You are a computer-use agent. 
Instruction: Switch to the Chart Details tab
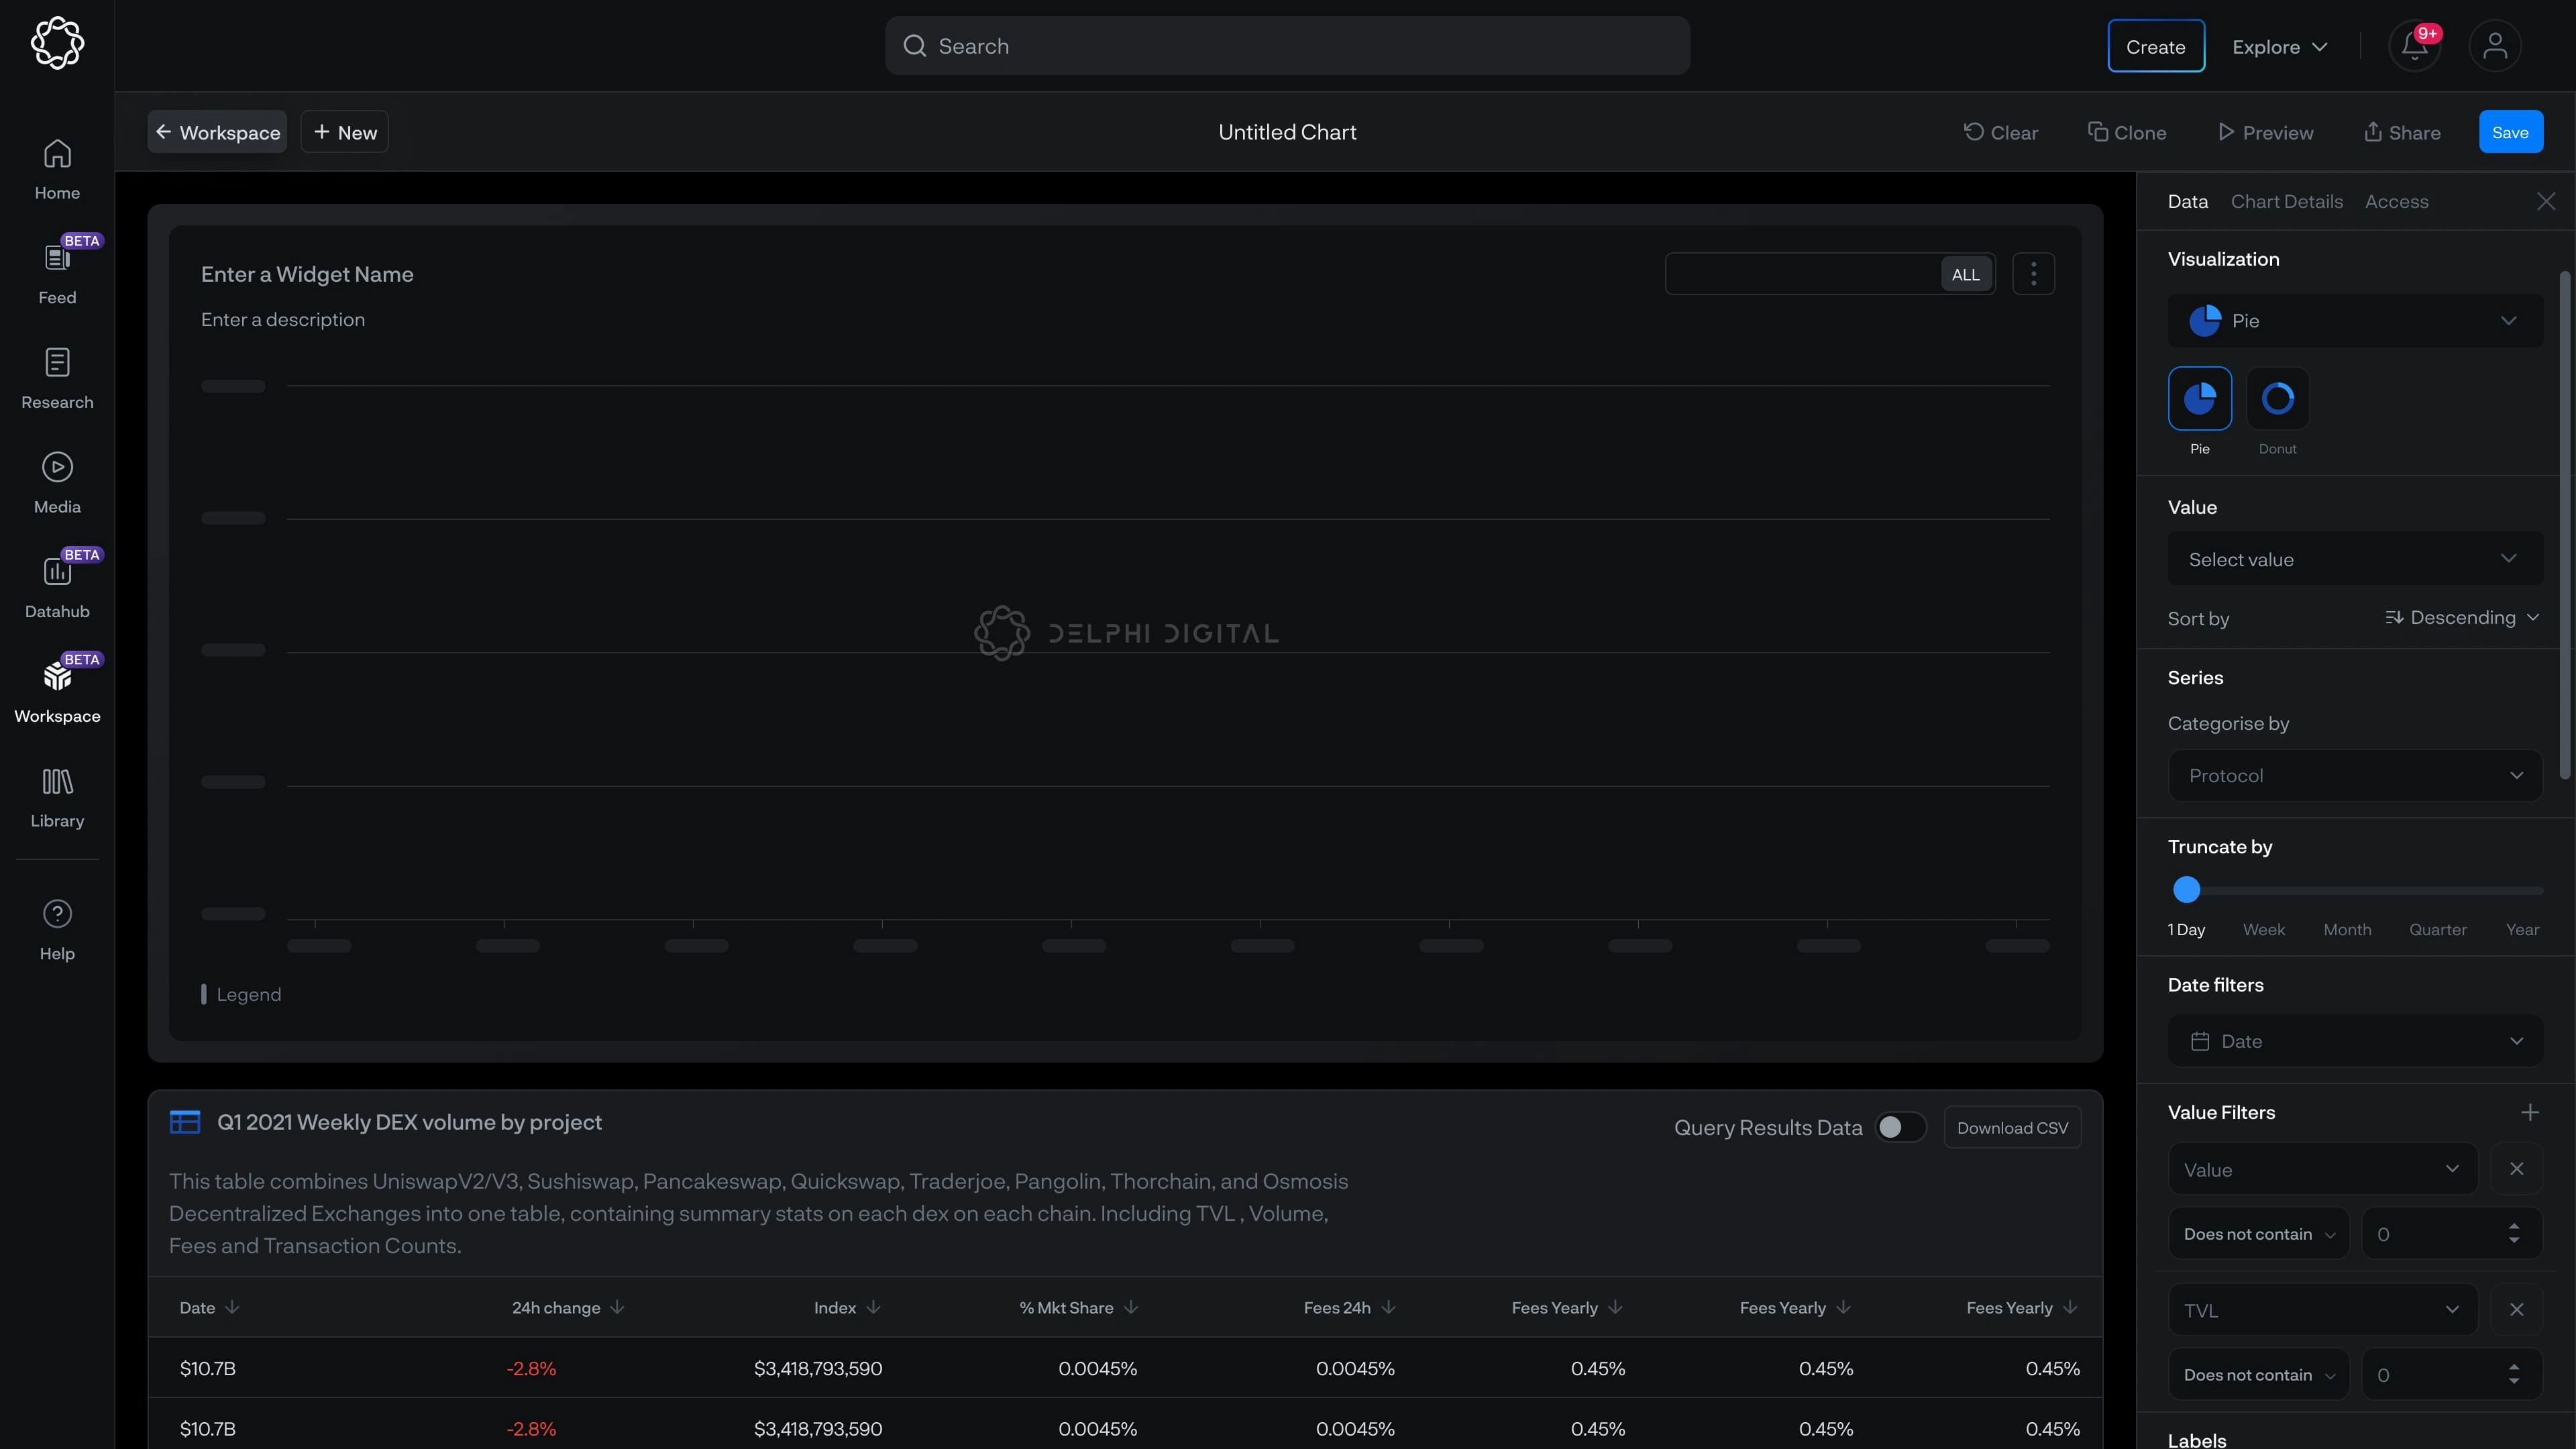[x=2286, y=202]
